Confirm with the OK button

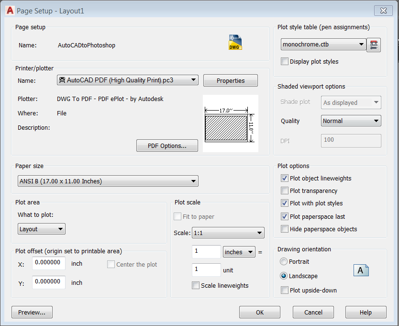(260, 312)
